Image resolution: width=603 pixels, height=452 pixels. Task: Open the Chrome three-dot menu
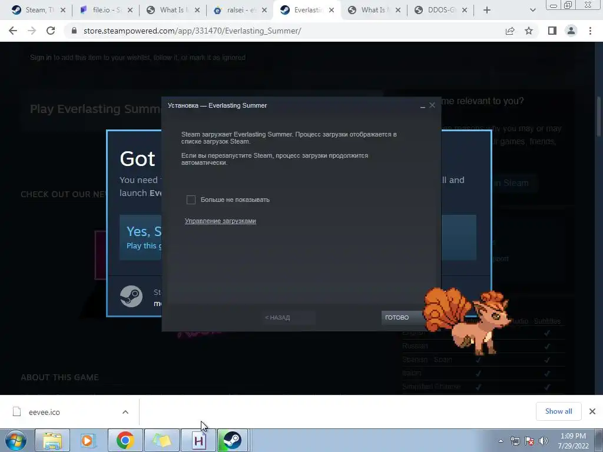click(590, 31)
